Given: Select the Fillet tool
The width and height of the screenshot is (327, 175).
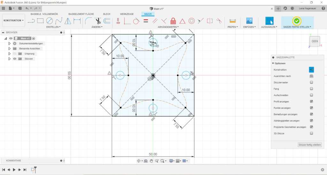Looking at the screenshot, I should click(88, 21).
